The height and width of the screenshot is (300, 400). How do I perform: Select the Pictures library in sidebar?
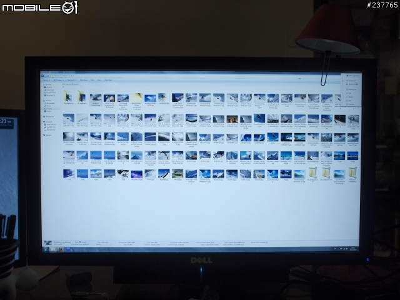pyautogui.click(x=49, y=108)
